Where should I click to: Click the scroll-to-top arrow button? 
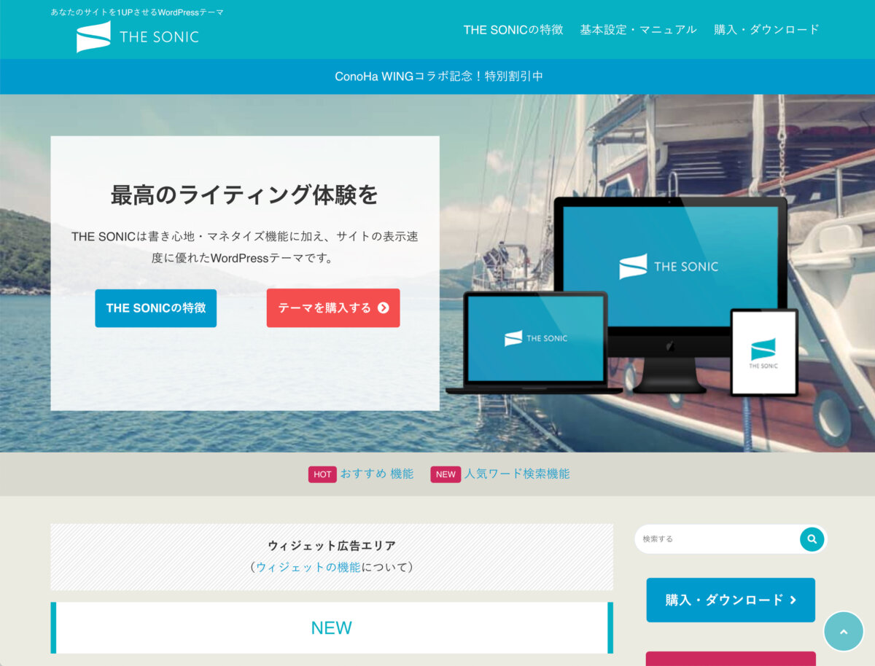click(x=844, y=632)
